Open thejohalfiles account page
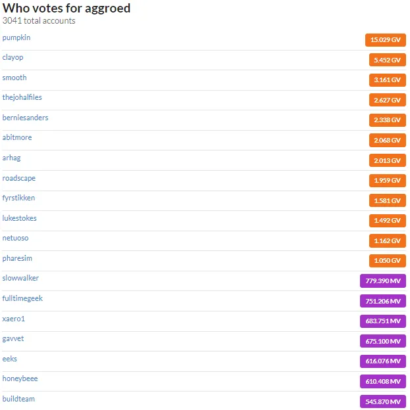410x410 pixels. [22, 97]
